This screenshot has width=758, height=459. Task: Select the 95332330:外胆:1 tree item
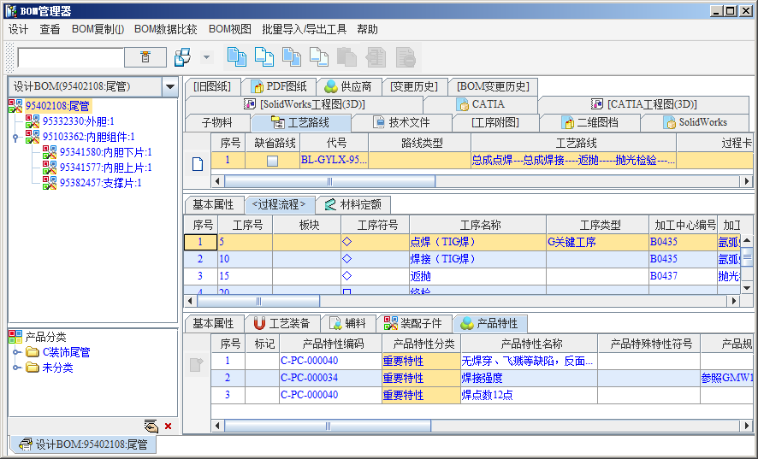(78, 121)
